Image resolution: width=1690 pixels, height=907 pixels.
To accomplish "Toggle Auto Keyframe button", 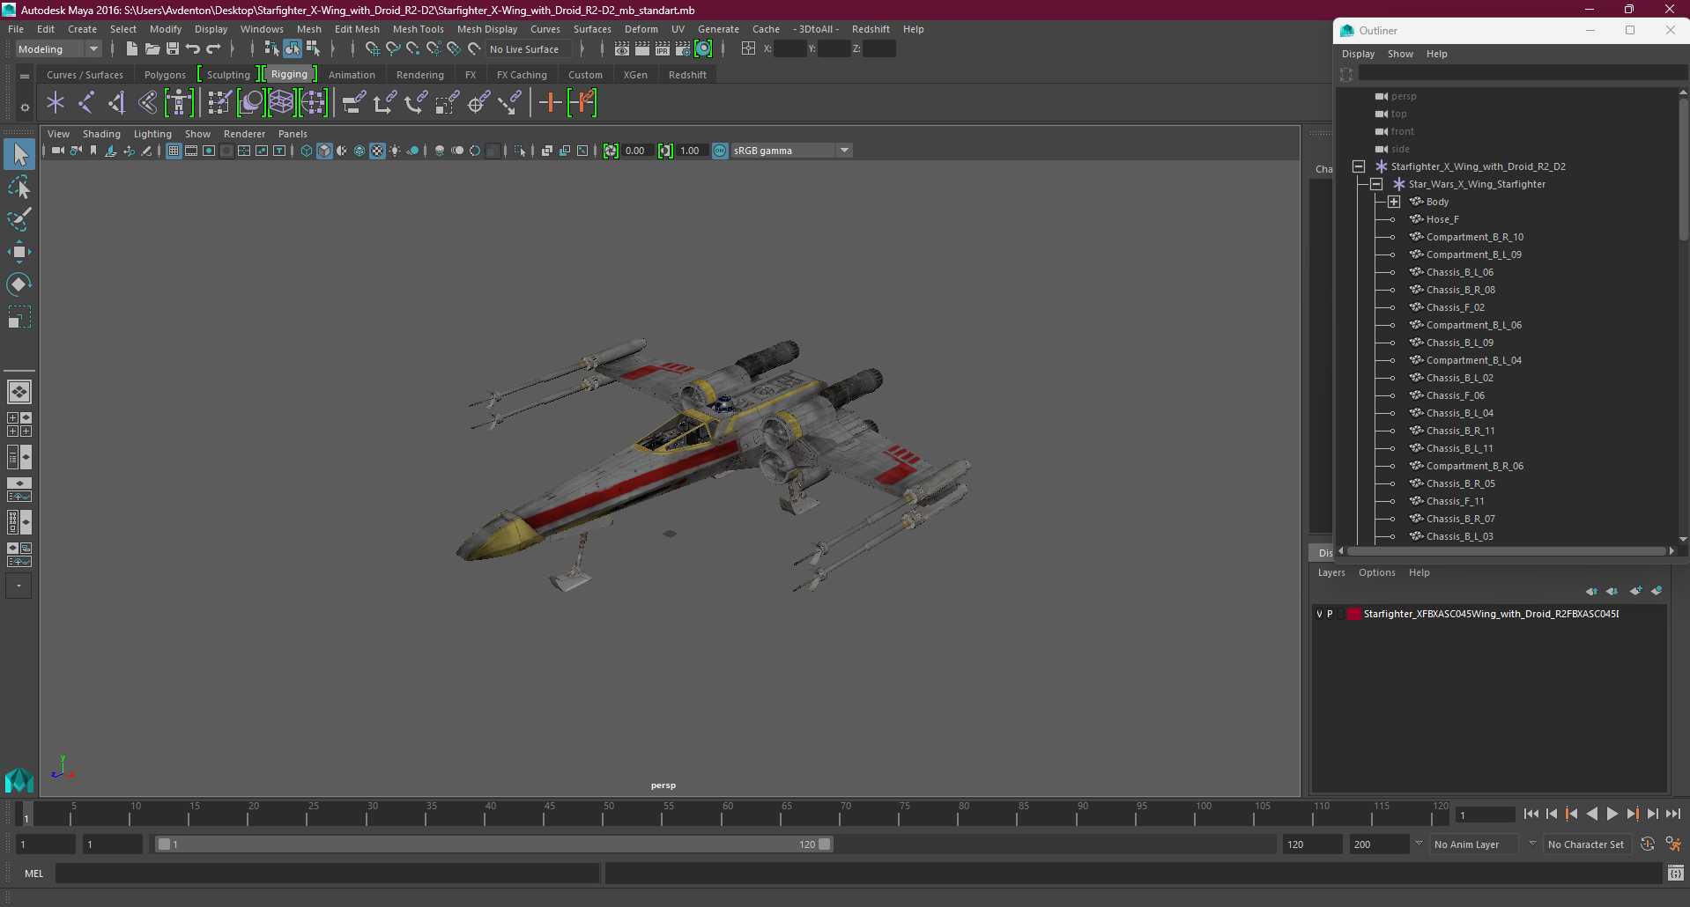I will click(x=1648, y=844).
